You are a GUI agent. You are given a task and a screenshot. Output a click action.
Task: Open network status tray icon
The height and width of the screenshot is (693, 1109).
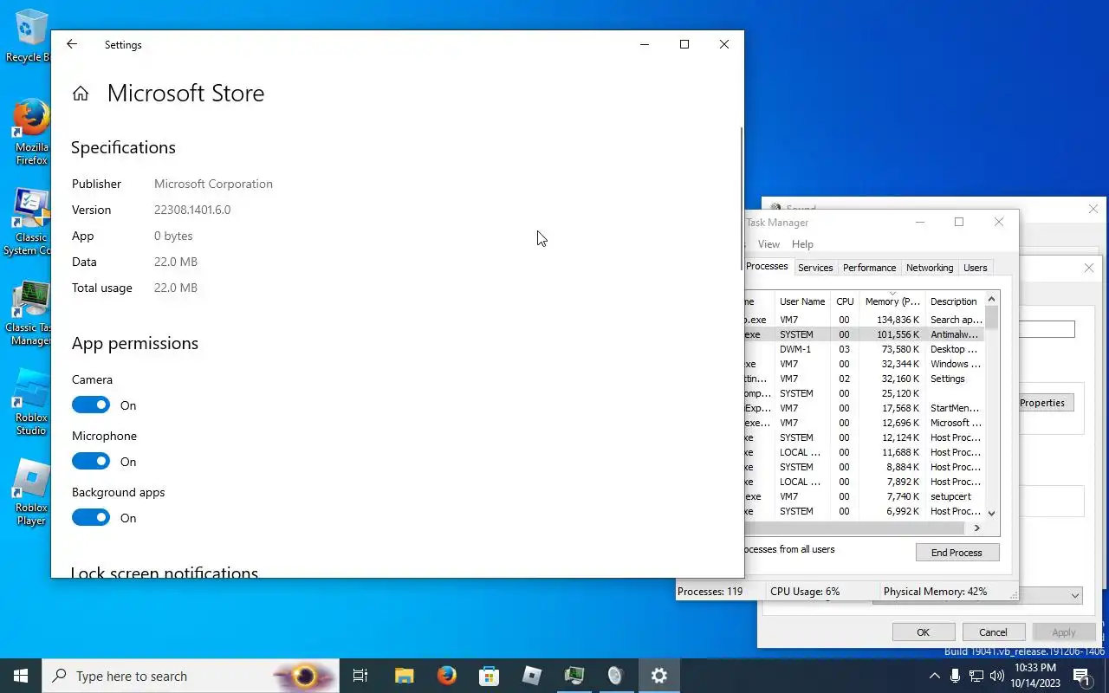click(x=976, y=676)
